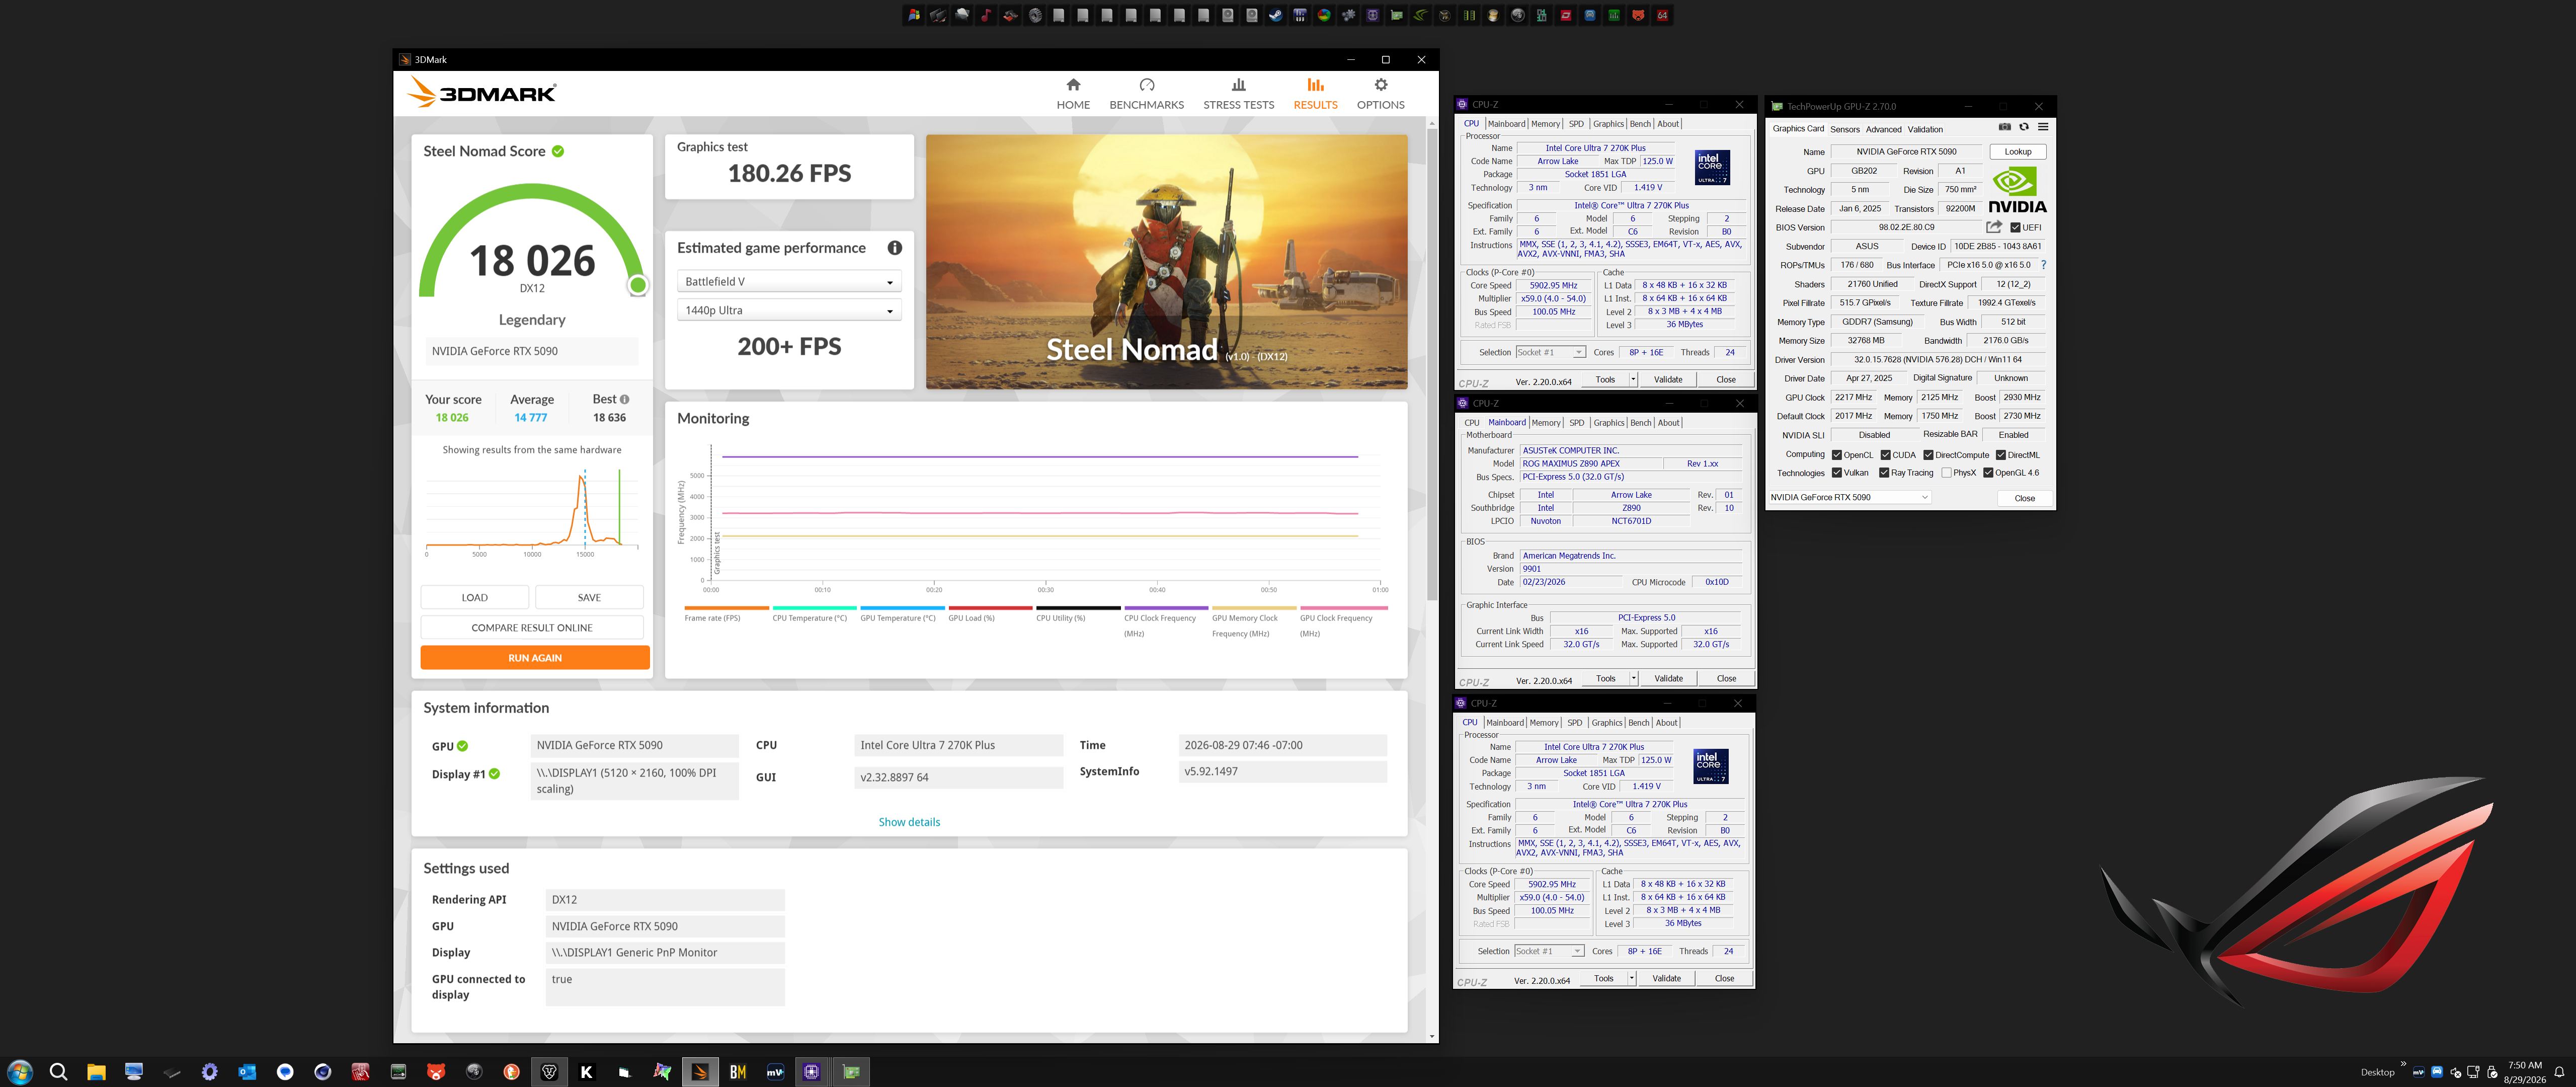Toggle the PhysX checkbox
2576x1087 pixels.
tap(1946, 473)
